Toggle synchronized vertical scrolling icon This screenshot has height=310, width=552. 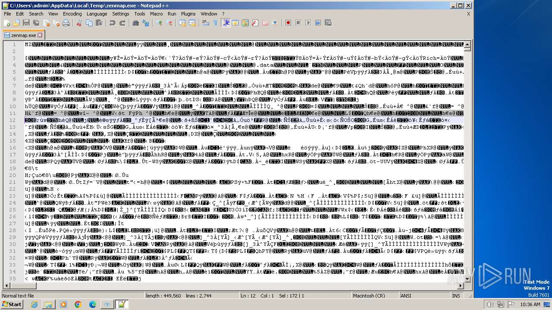coord(182,23)
